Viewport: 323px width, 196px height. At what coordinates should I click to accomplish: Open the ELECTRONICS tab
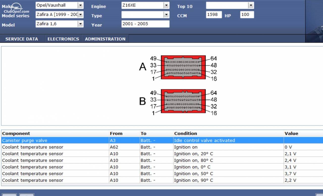coord(63,39)
